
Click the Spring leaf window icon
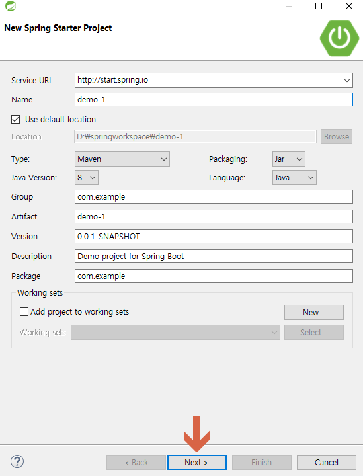(x=11, y=6)
